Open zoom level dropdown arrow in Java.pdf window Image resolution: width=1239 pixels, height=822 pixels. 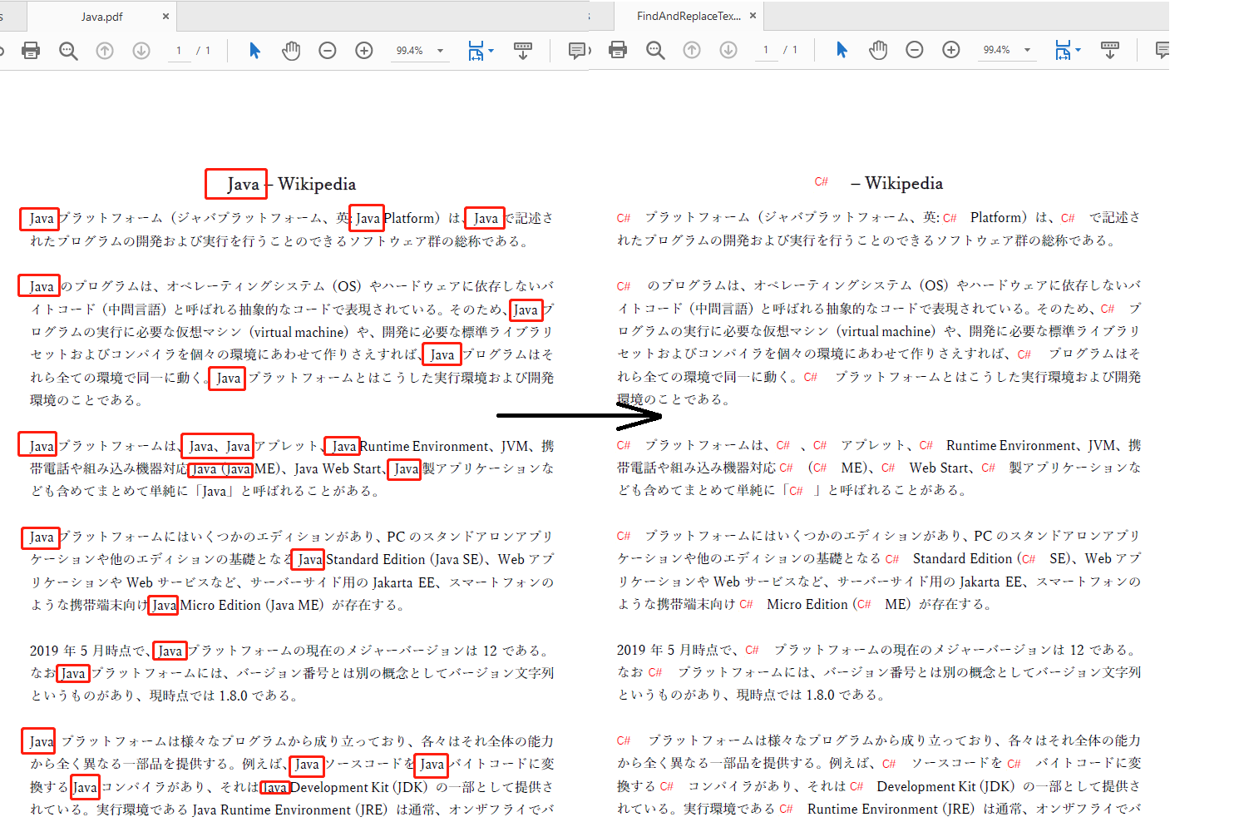pyautogui.click(x=440, y=51)
